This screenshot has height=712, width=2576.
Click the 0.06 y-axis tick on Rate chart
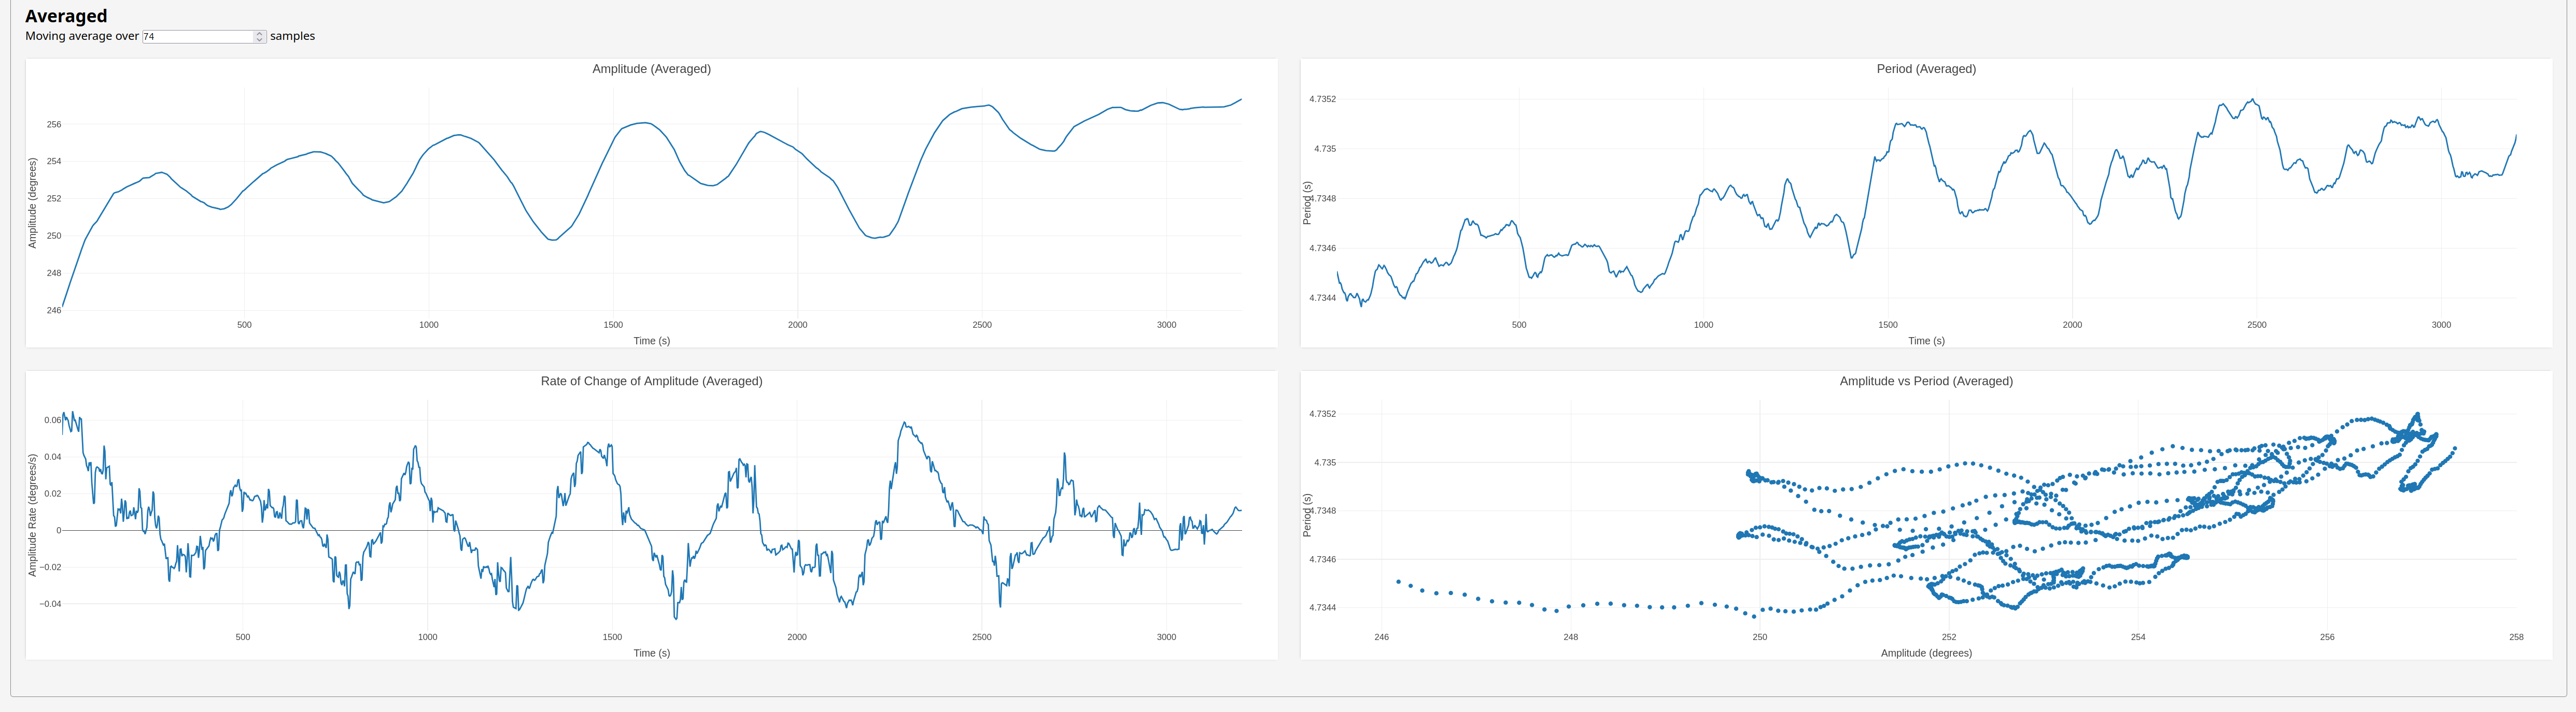[x=52, y=420]
